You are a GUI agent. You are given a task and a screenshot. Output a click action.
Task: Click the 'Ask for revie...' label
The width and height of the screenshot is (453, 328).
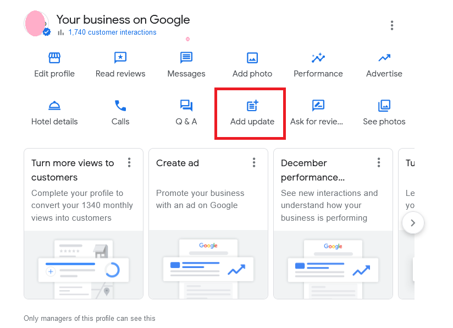pos(317,122)
